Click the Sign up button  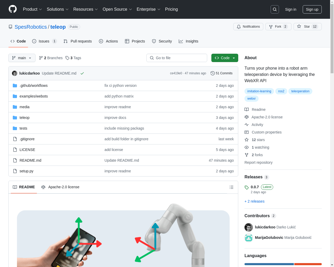click(x=312, y=9)
